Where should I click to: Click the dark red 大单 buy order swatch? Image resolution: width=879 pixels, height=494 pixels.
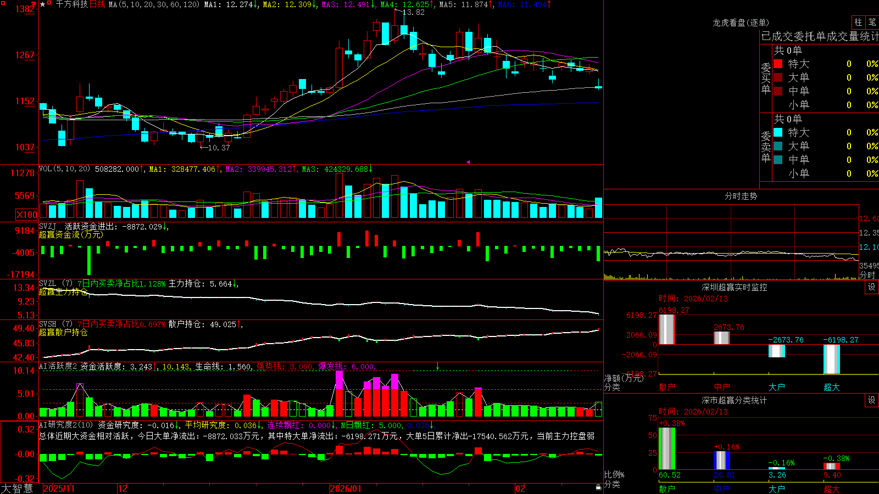[778, 77]
